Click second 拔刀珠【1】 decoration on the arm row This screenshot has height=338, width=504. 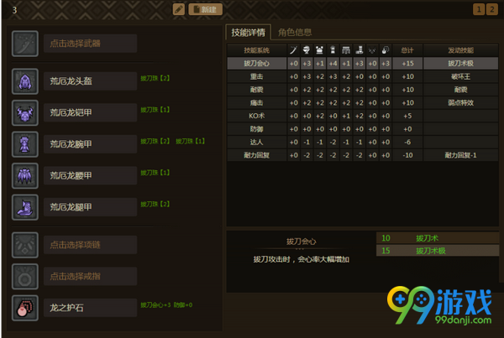coord(190,141)
